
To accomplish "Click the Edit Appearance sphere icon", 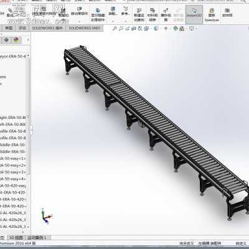I will 176,29.
